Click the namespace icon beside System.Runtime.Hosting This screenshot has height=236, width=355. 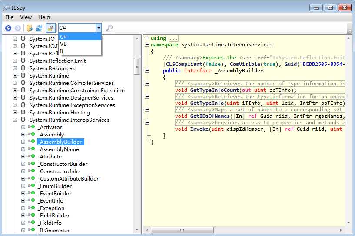pyautogui.click(x=23, y=112)
